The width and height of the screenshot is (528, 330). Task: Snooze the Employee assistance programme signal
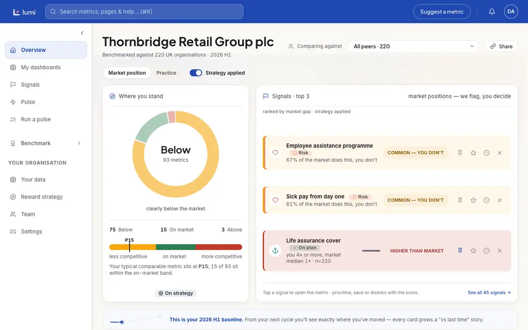(x=486, y=153)
